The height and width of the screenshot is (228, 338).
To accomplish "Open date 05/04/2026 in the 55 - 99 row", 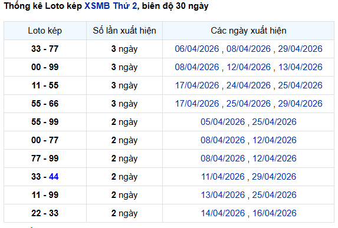I will pyautogui.click(x=222, y=122).
